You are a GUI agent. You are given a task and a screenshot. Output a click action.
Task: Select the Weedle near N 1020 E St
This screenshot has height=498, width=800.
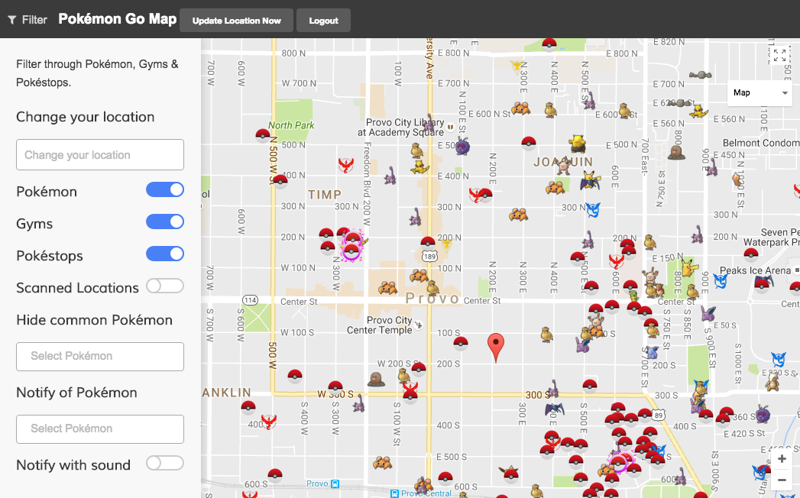737,179
